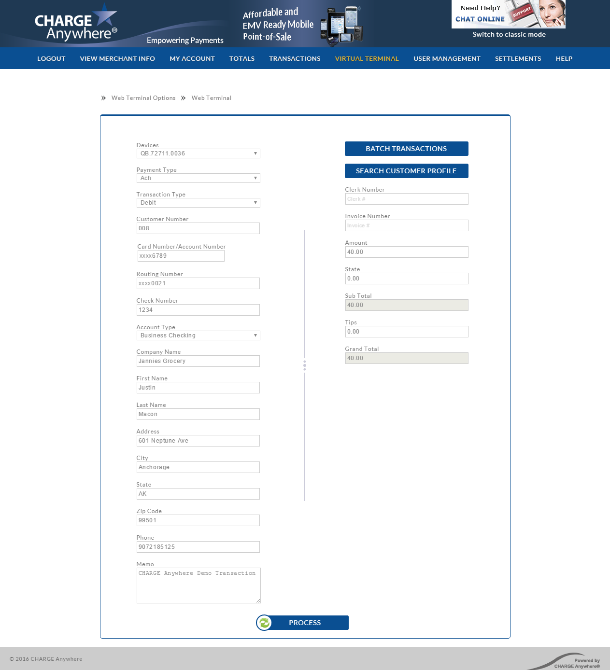Select the Account Type dropdown
The width and height of the screenshot is (610, 670).
pyautogui.click(x=198, y=335)
